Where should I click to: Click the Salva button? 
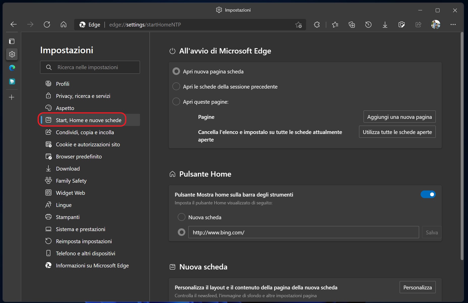coord(432,232)
